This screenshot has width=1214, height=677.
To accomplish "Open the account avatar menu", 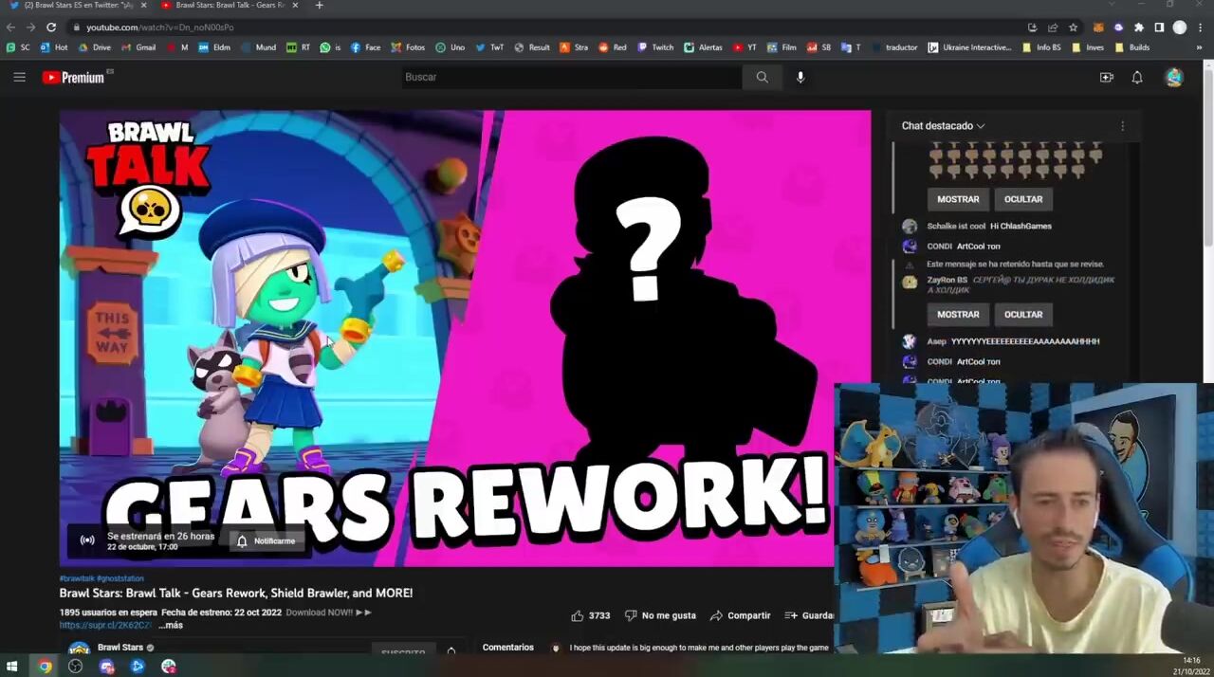I will tap(1174, 78).
